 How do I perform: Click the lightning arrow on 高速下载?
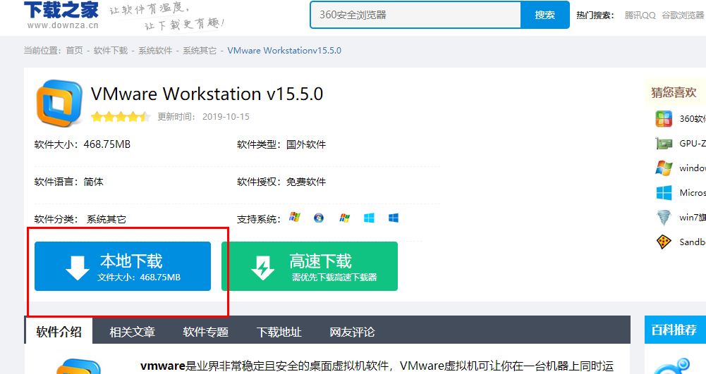pyautogui.click(x=263, y=268)
